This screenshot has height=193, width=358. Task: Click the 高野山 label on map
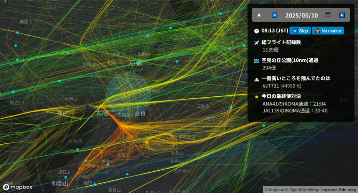pos(114,190)
